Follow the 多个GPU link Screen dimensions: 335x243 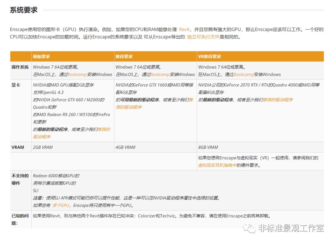[x=61, y=205]
